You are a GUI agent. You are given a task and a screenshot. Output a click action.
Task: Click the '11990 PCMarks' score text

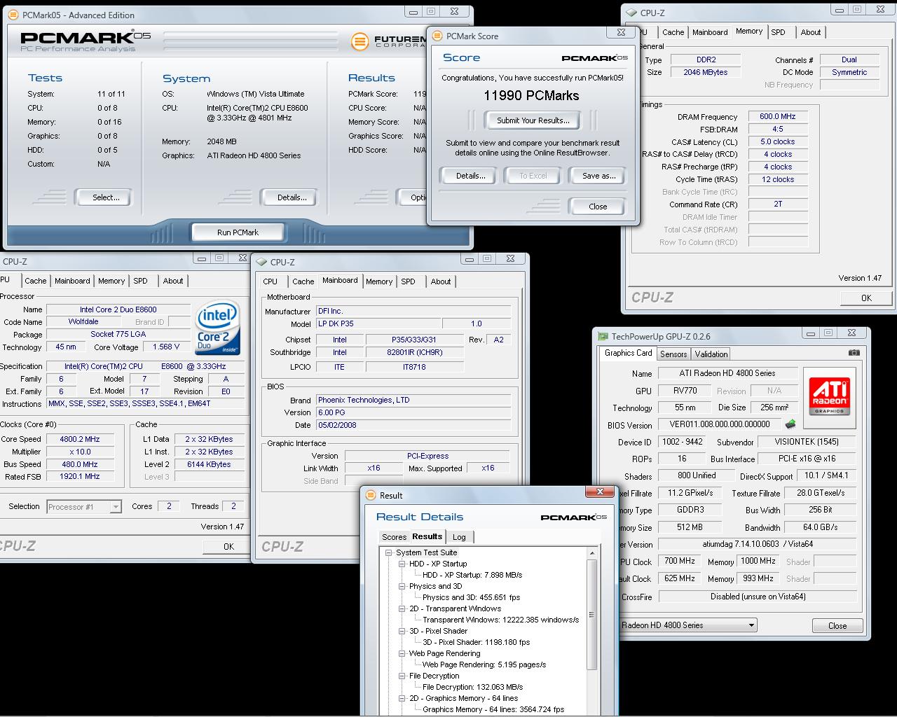point(531,96)
